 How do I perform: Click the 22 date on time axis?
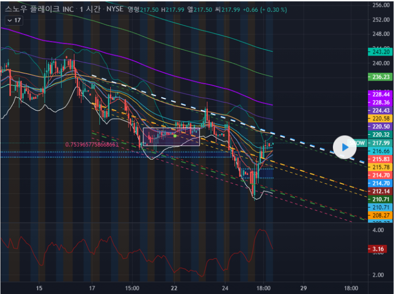[174, 288]
